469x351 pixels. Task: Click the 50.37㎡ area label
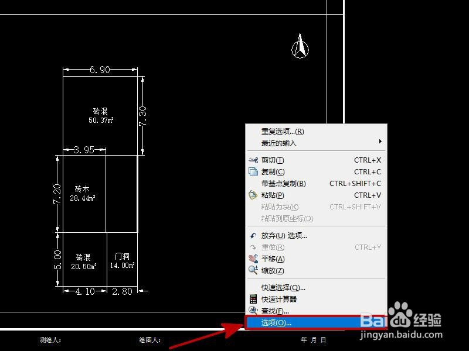point(101,121)
